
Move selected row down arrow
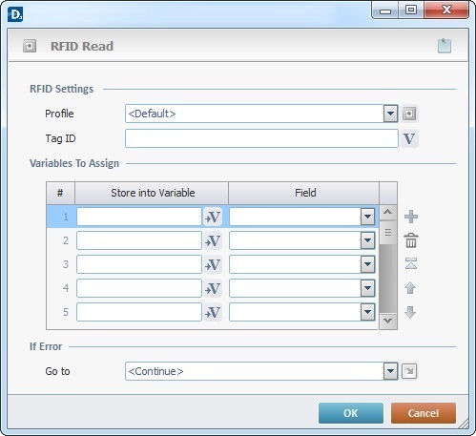(410, 312)
